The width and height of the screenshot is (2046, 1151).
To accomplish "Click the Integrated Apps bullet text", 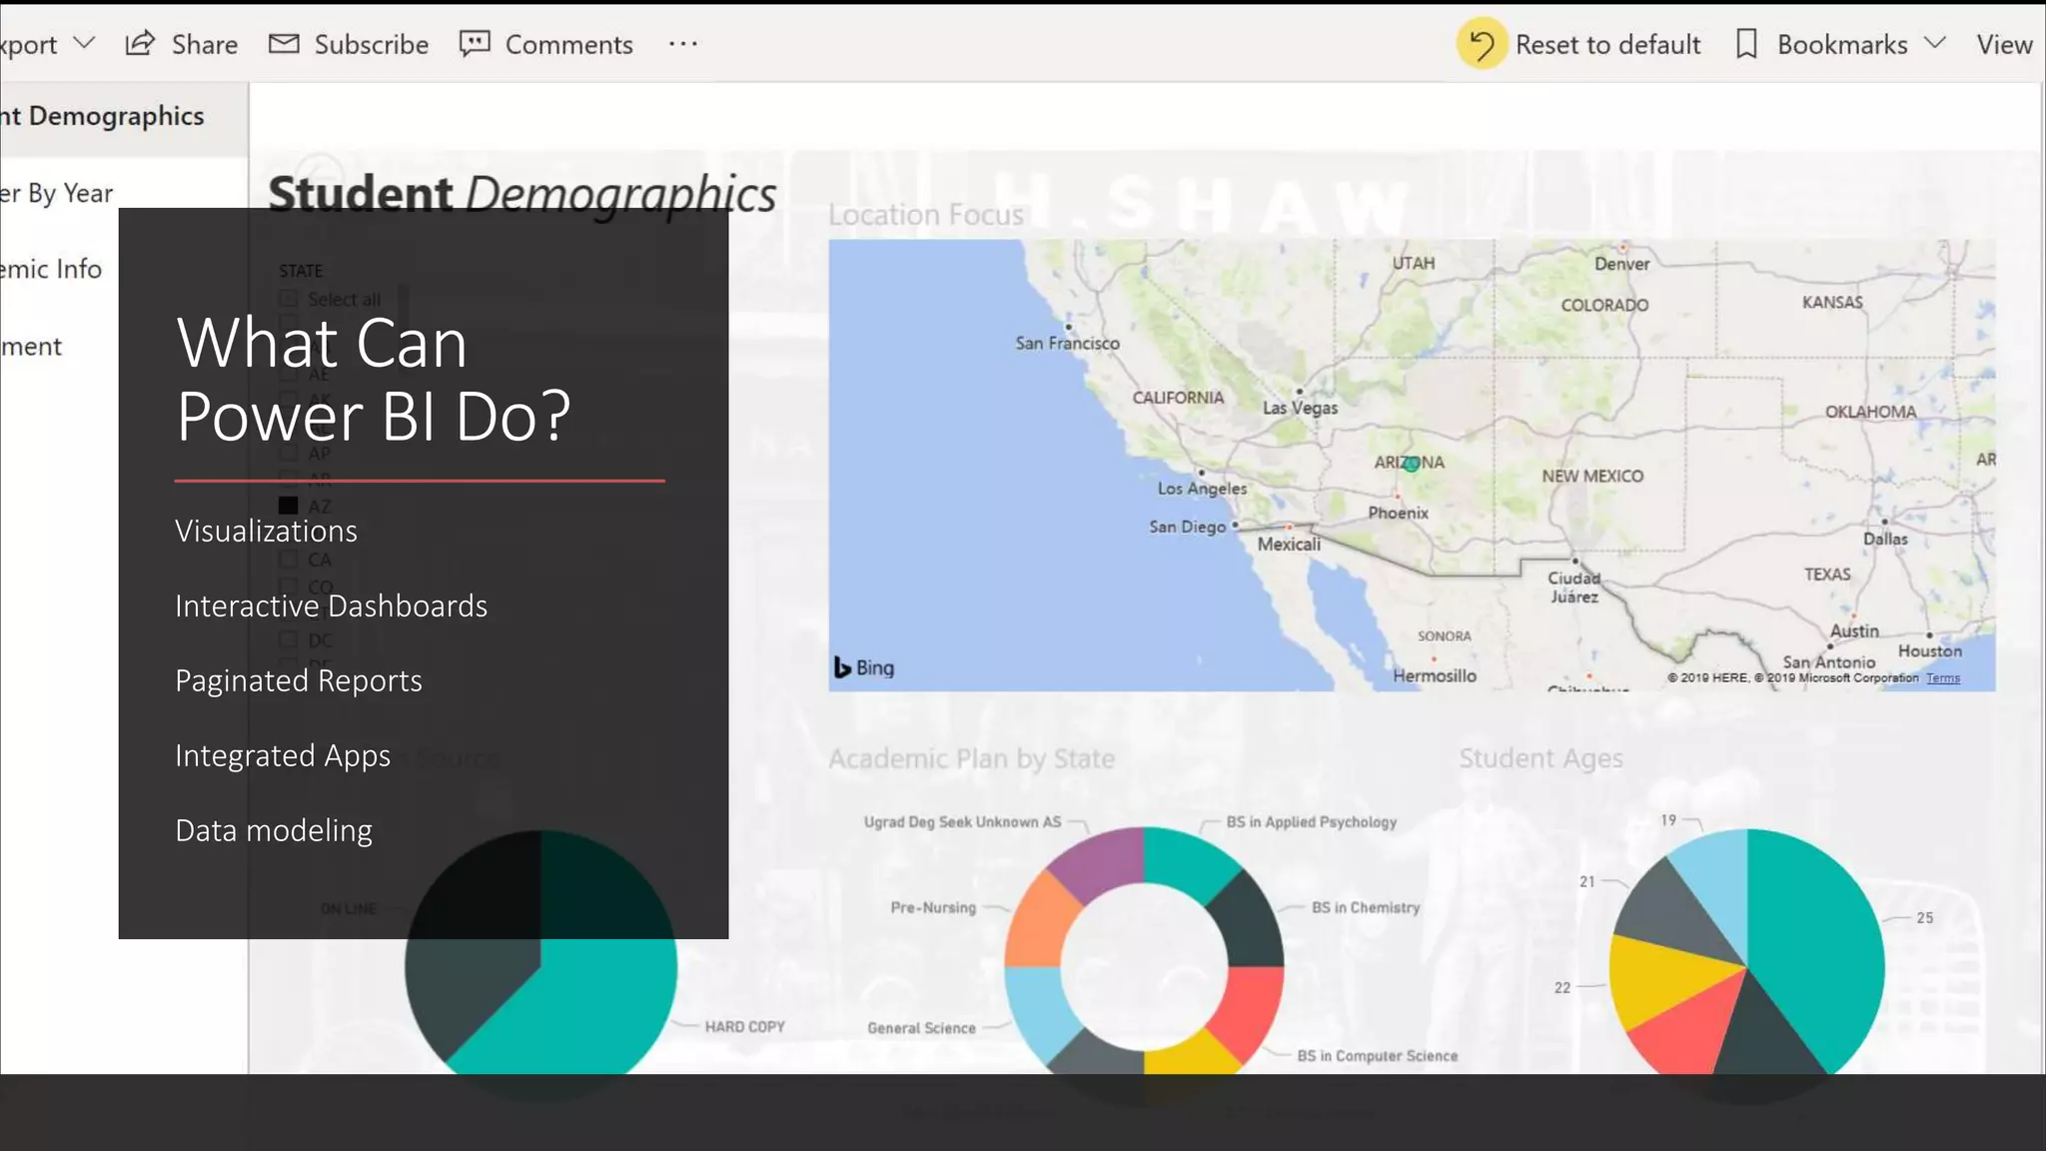I will tap(283, 756).
